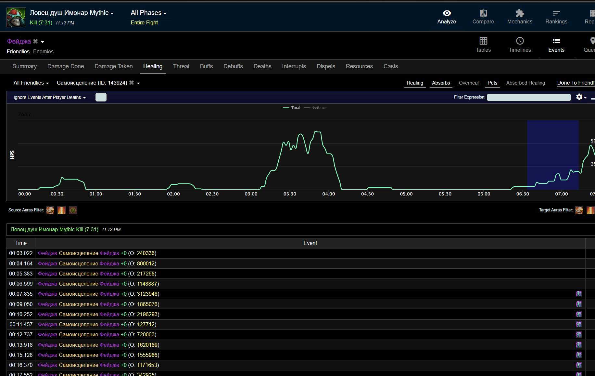This screenshot has width=595, height=376.
Task: Toggle the Pets option
Action: tap(492, 83)
